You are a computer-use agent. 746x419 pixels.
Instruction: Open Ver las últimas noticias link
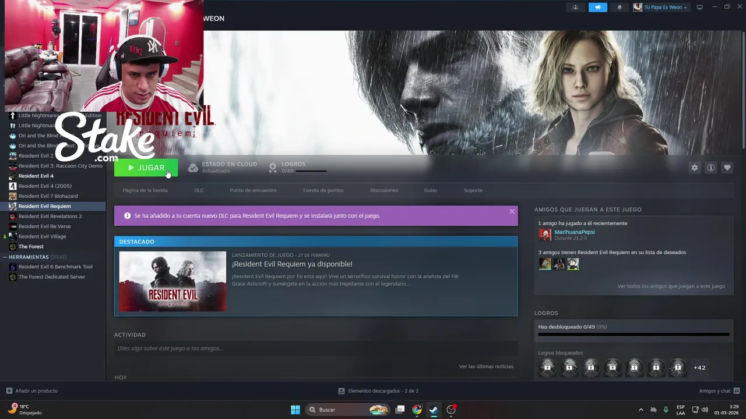click(x=486, y=367)
